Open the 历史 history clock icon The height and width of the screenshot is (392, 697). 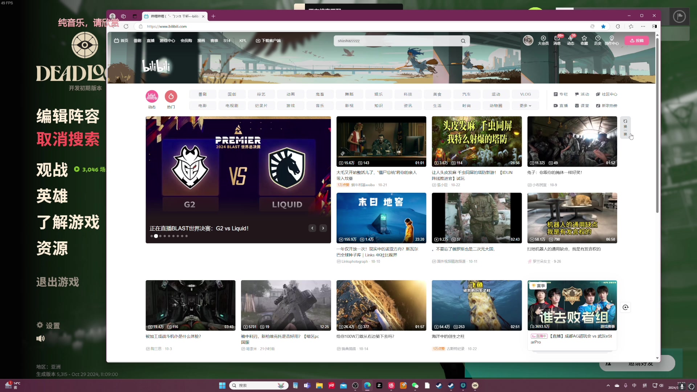[x=598, y=40]
